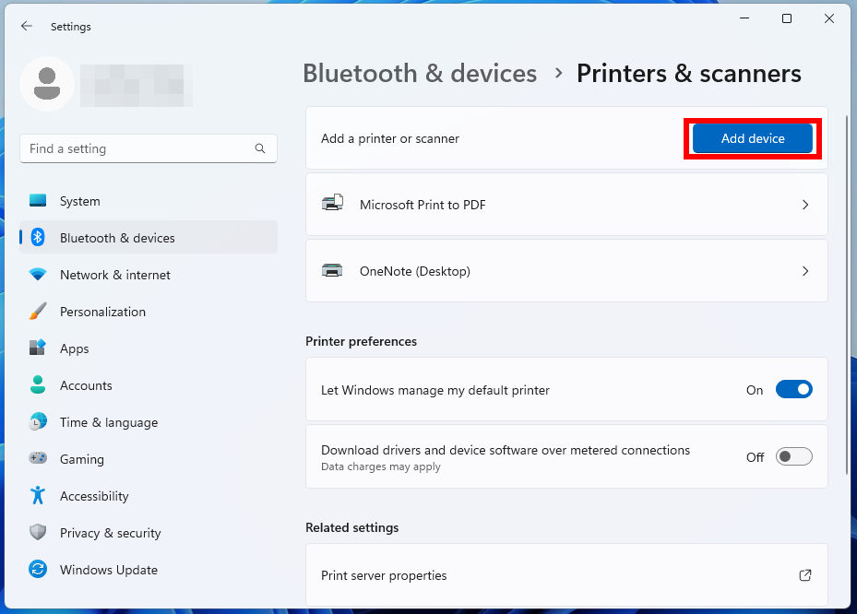Click the Windows Update sync icon

tap(38, 569)
